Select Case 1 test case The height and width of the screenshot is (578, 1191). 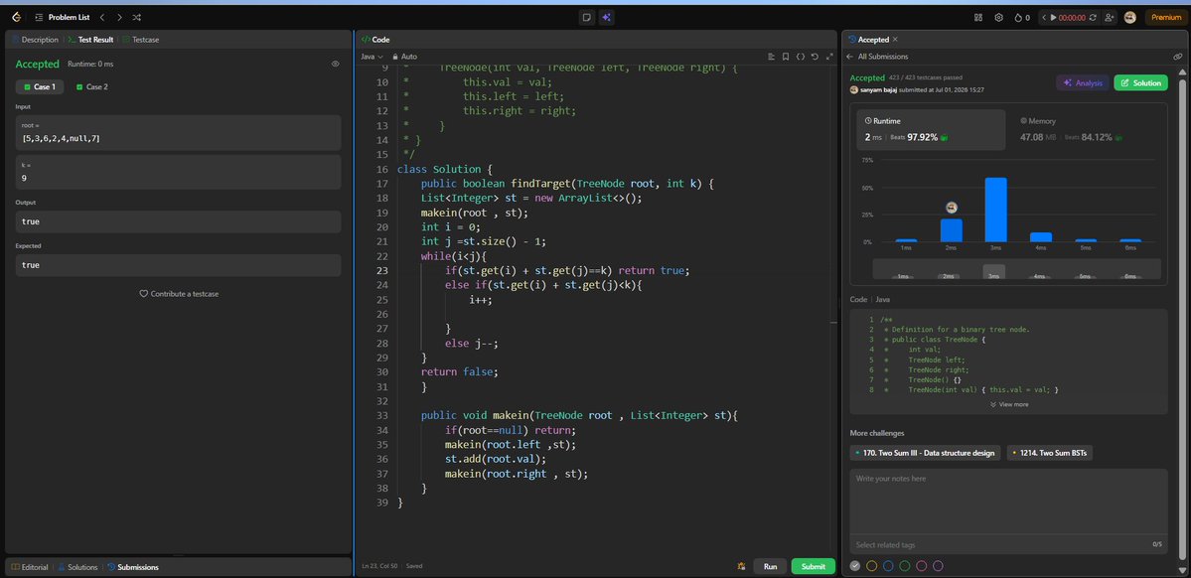tap(40, 86)
